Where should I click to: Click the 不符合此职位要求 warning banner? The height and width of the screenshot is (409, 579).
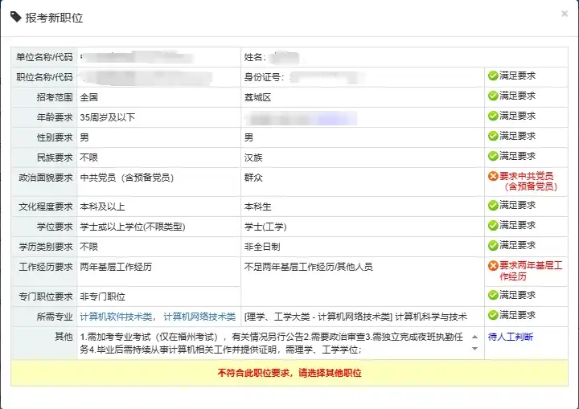click(289, 373)
